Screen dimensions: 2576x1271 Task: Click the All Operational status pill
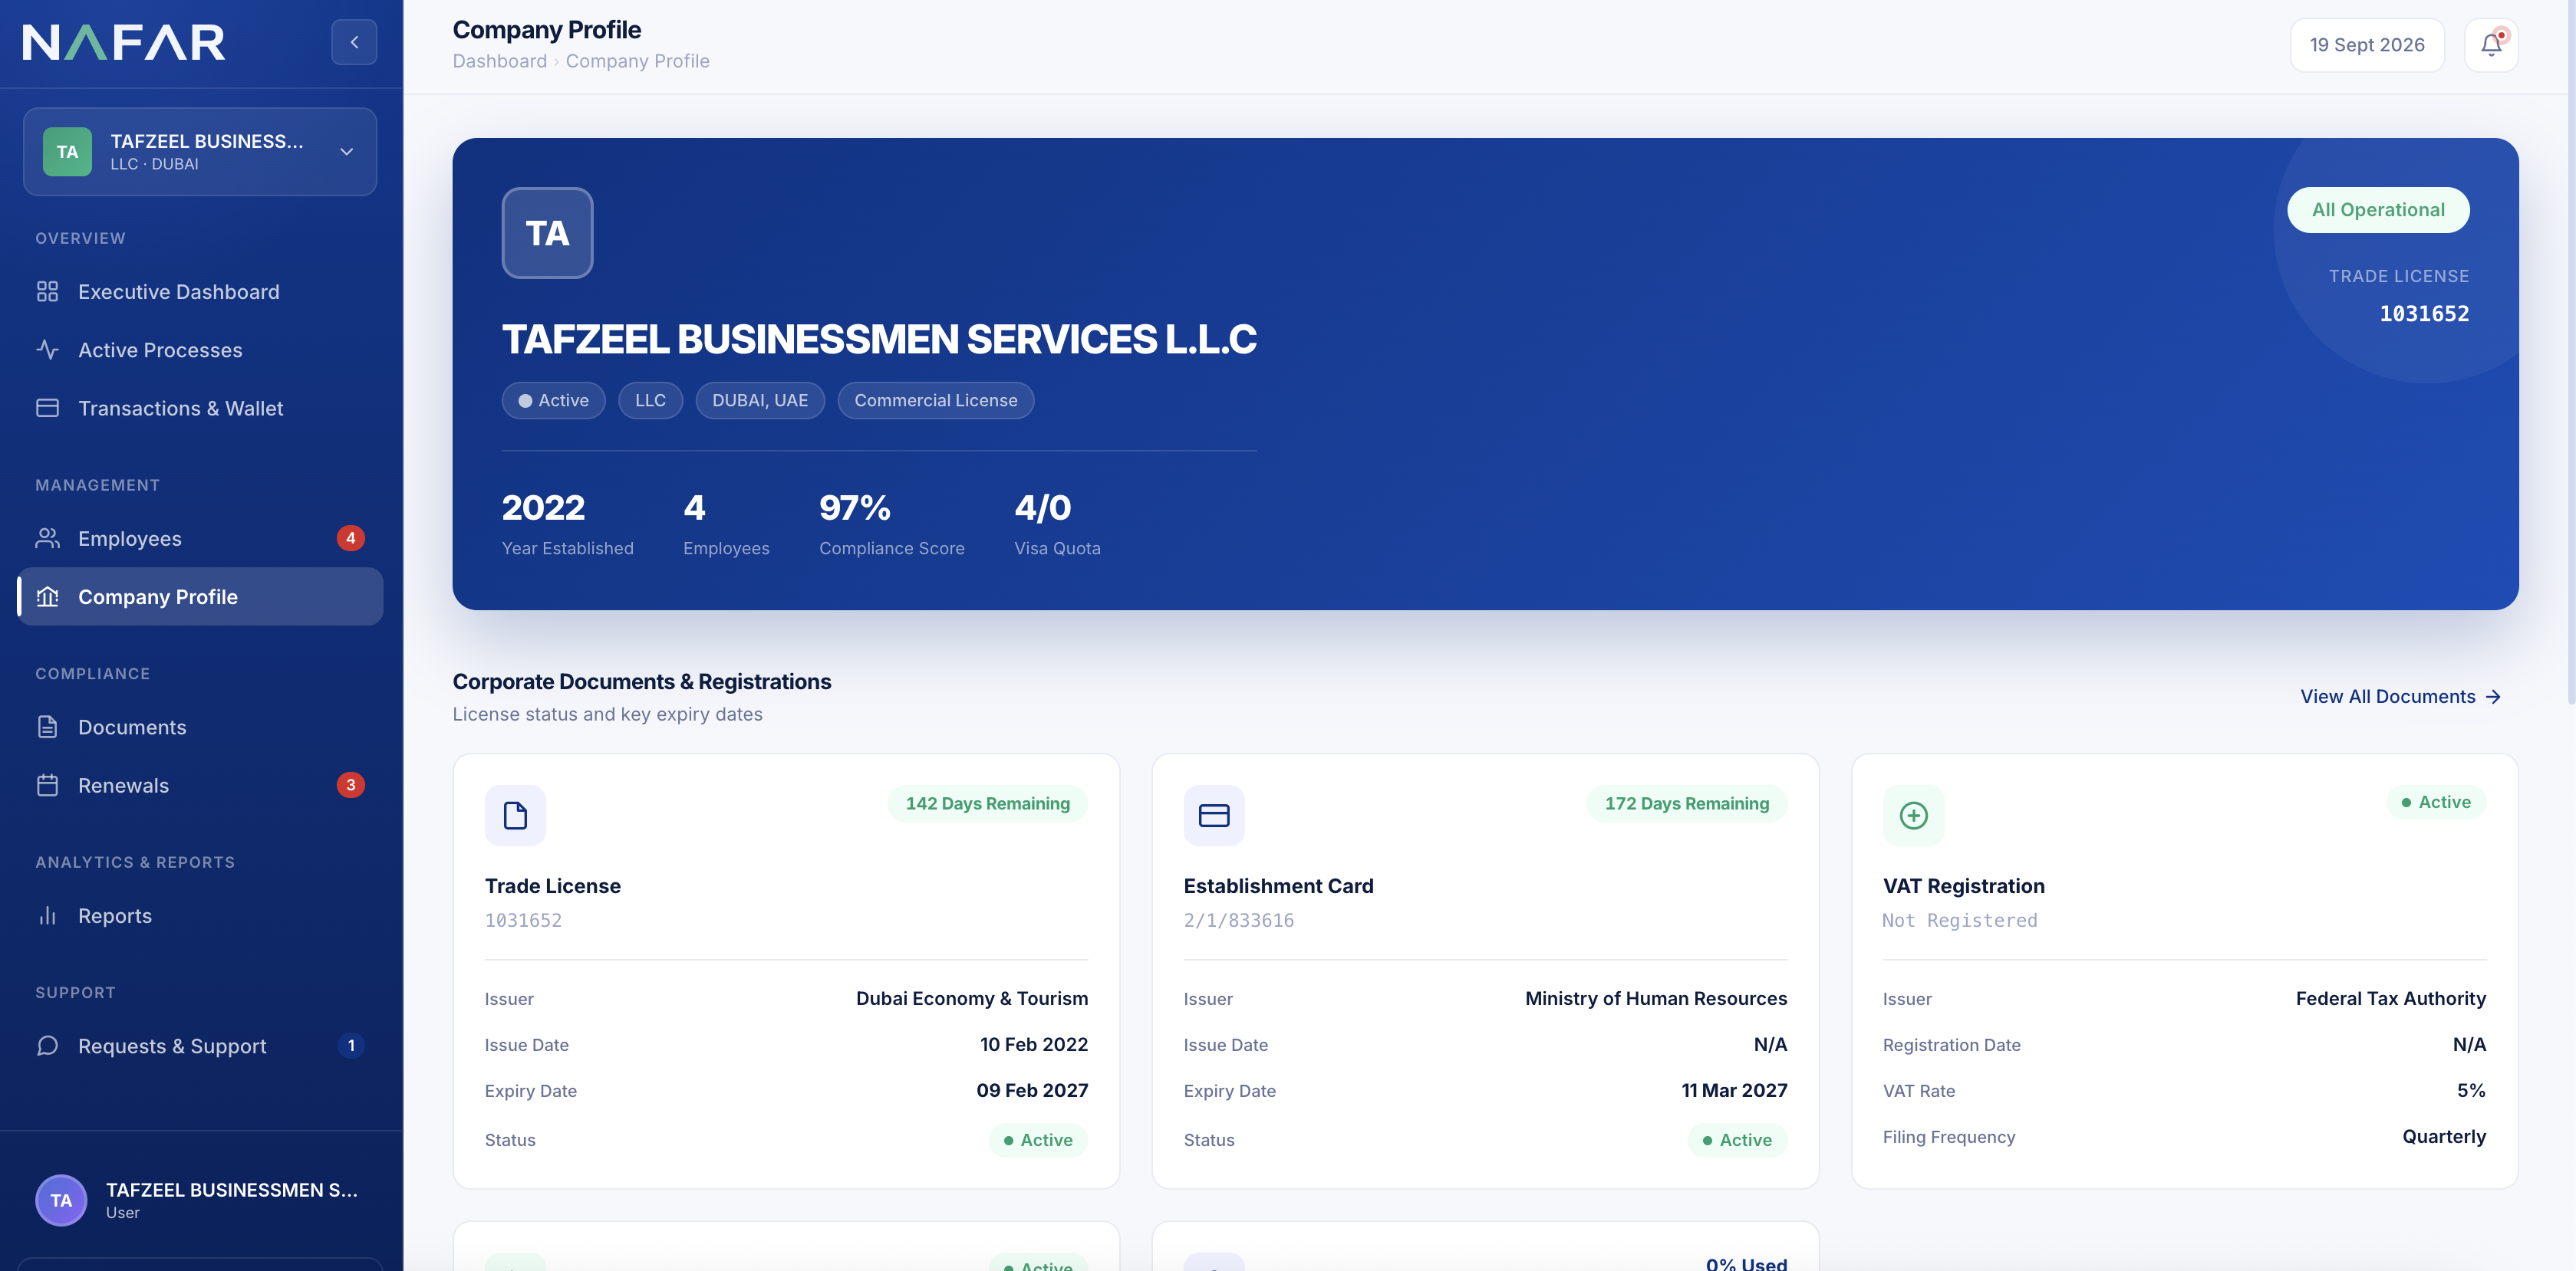[2378, 210]
